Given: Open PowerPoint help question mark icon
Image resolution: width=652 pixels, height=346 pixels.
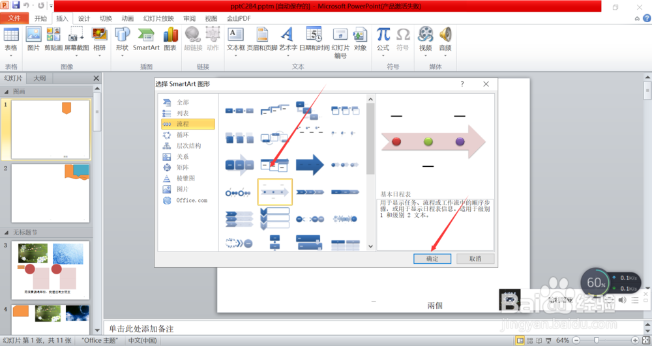Looking at the screenshot, I should [x=647, y=18].
